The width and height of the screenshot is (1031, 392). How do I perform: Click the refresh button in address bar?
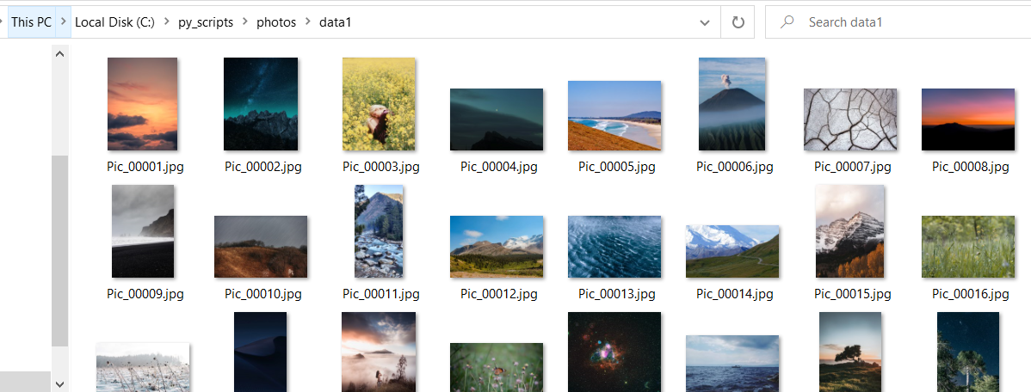(738, 22)
